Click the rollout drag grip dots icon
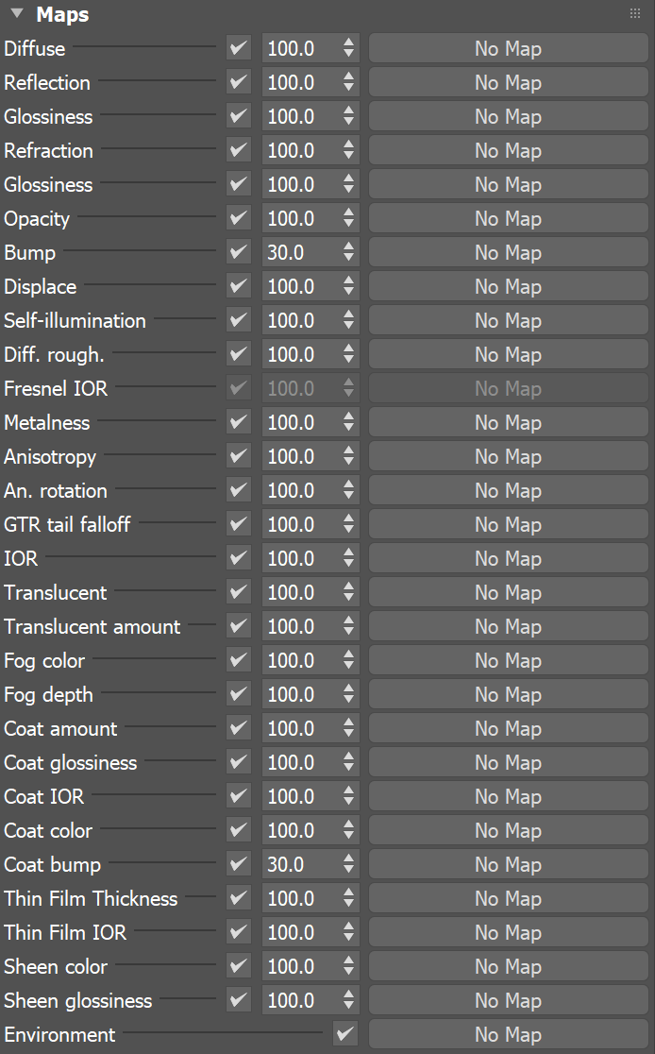Screen dimensions: 655x1054 (634, 11)
